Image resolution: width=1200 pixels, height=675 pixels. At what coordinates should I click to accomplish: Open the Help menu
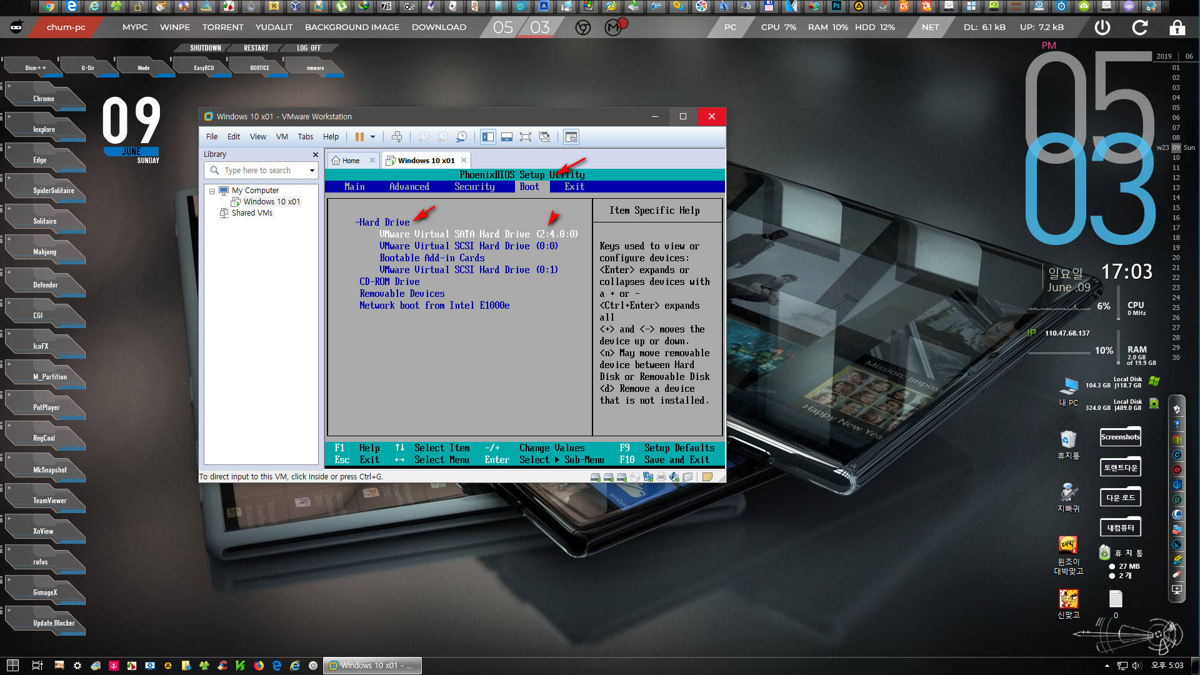coord(331,137)
